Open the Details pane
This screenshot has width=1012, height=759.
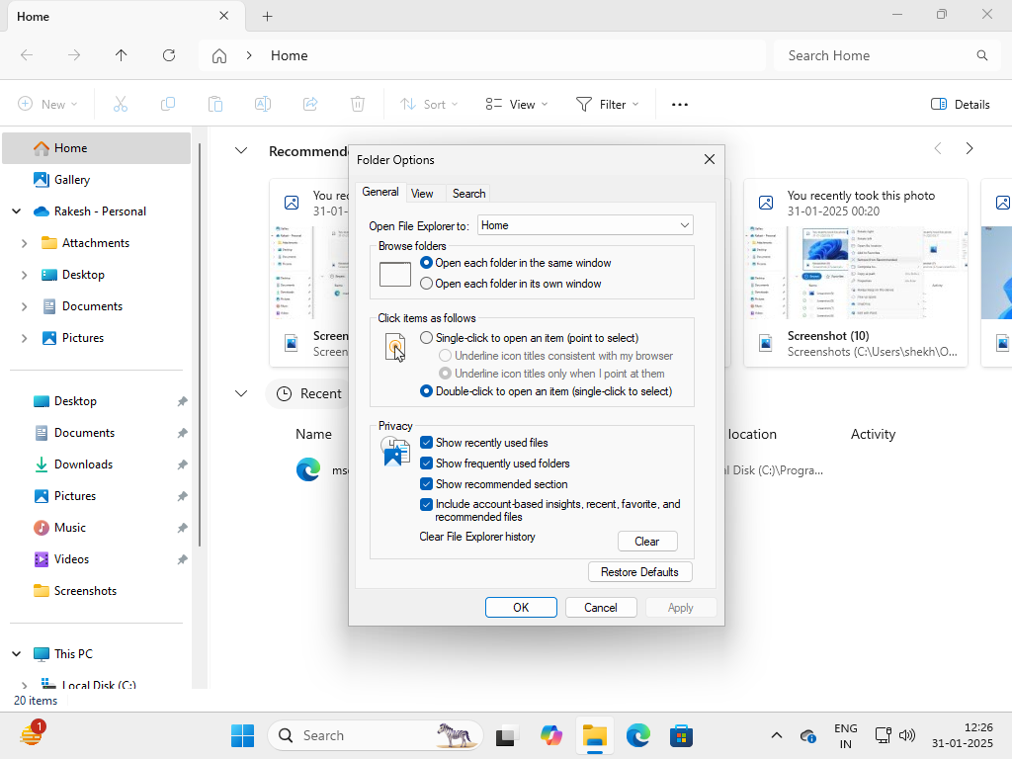959,103
